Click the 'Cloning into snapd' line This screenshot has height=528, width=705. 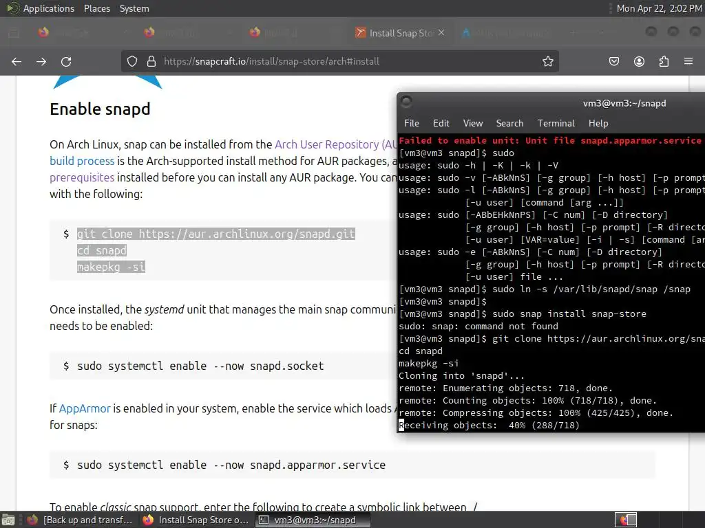461,376
